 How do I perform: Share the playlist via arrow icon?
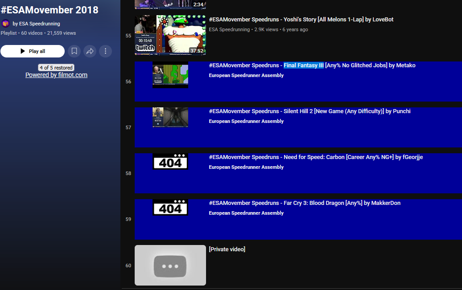(x=90, y=51)
